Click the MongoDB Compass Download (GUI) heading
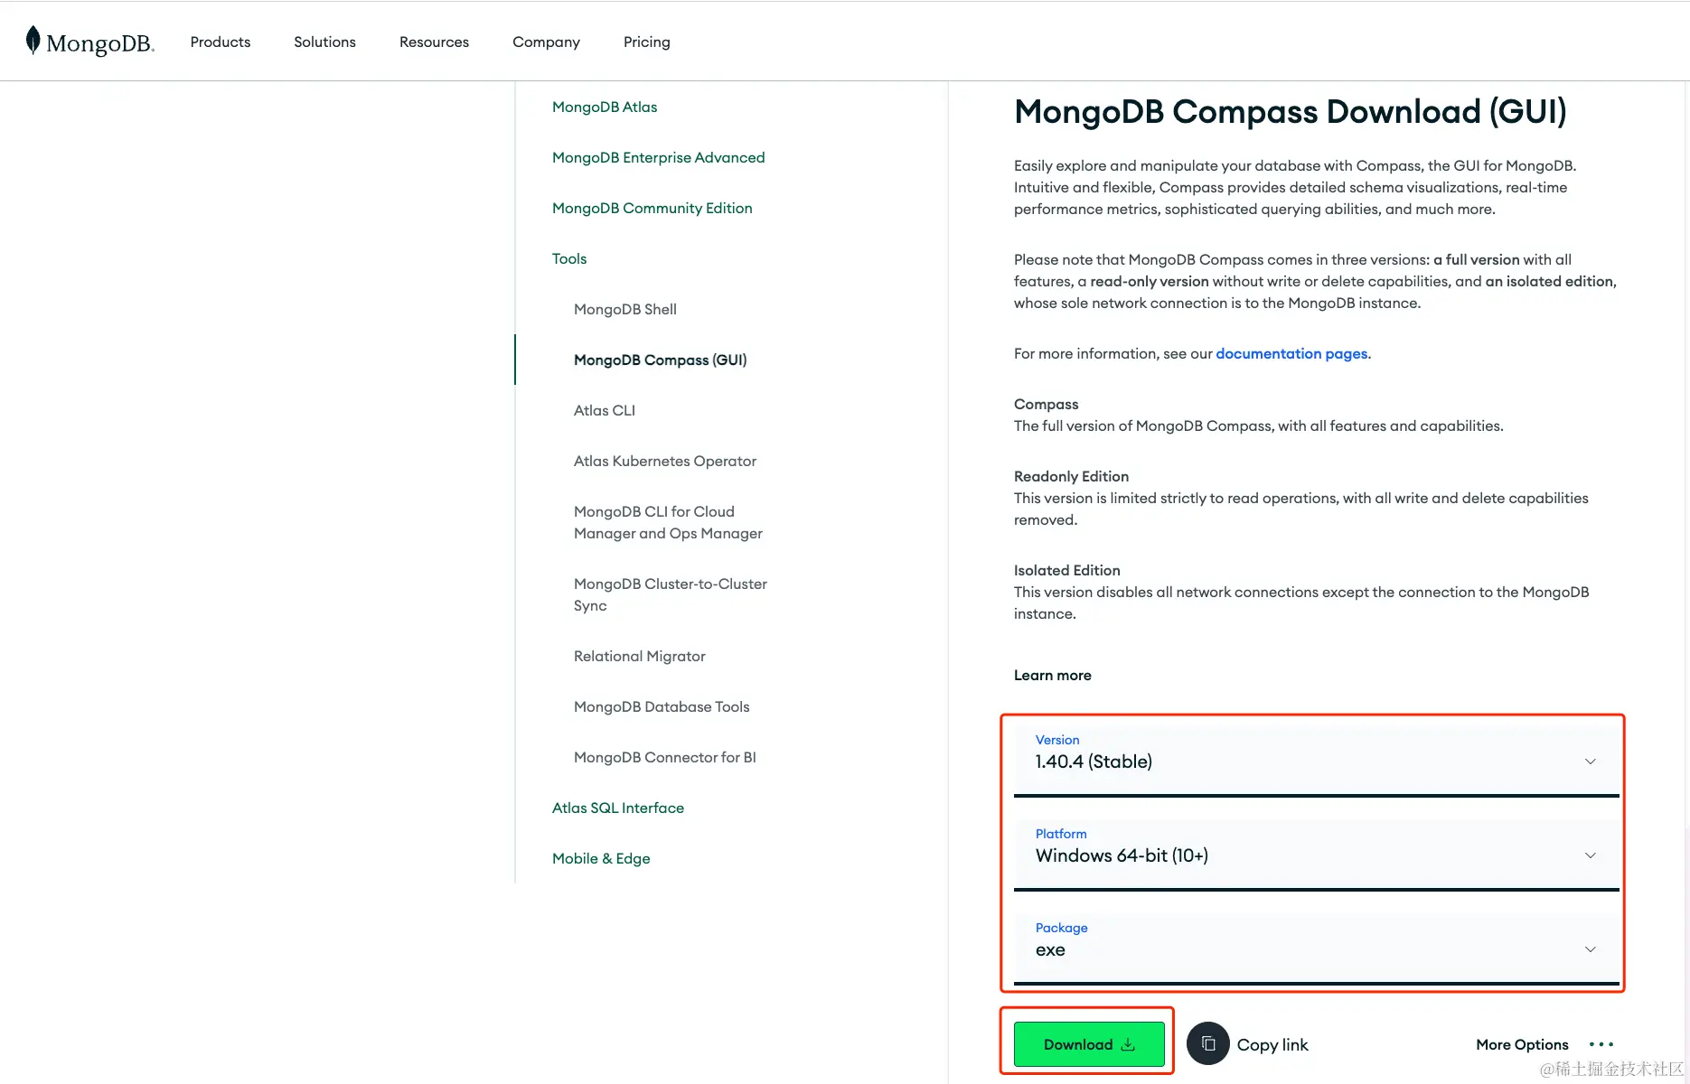1690x1084 pixels. pyautogui.click(x=1290, y=111)
